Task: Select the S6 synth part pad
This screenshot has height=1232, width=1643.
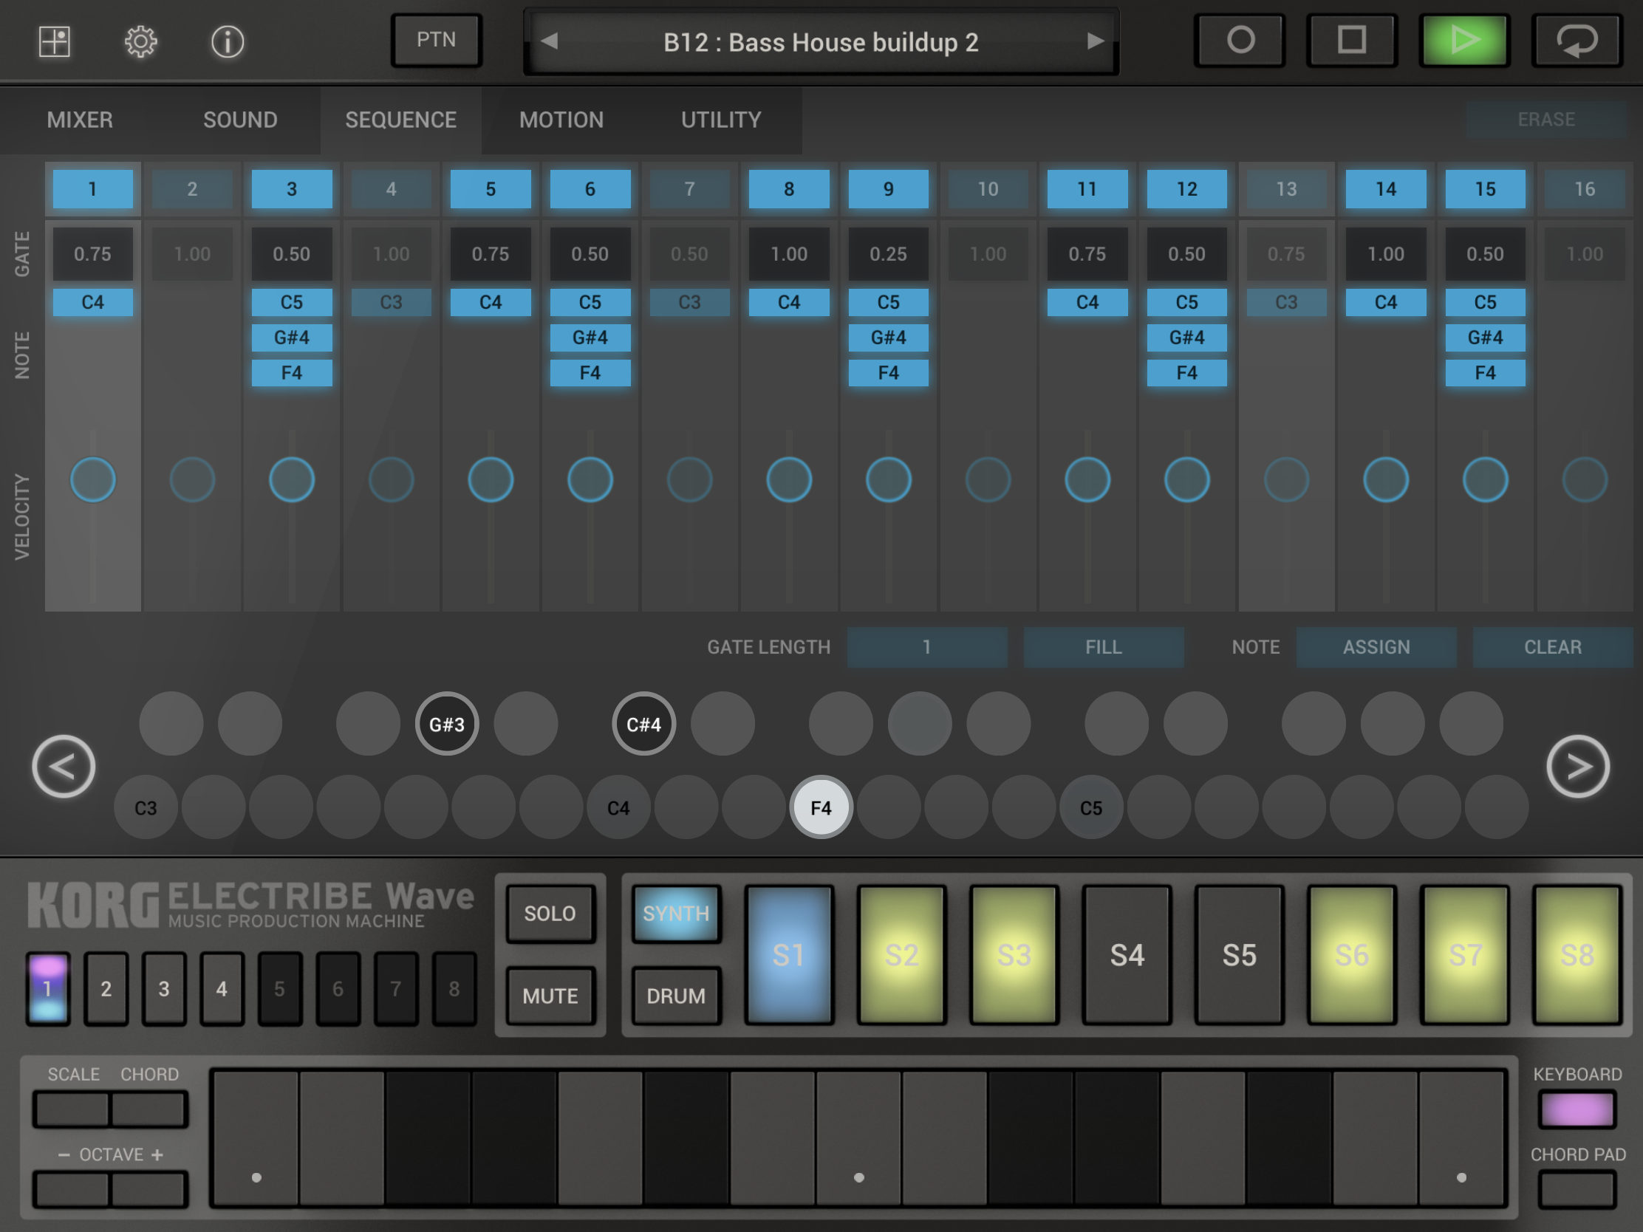Action: coord(1352,955)
